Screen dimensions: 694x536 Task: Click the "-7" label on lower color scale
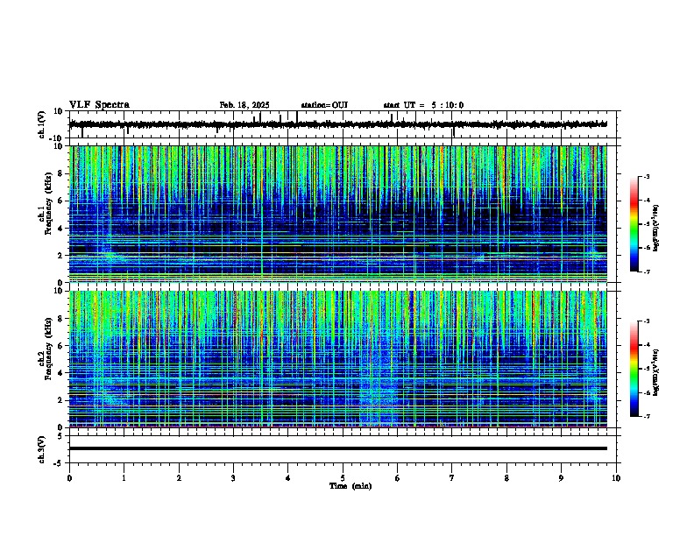pos(646,416)
